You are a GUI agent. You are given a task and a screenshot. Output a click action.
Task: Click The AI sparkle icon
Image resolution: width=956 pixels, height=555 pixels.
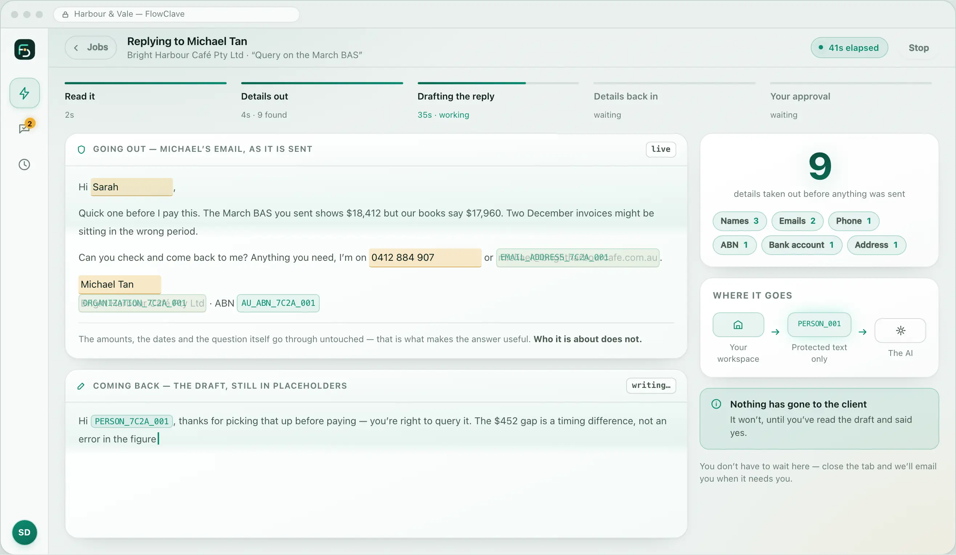tap(900, 331)
